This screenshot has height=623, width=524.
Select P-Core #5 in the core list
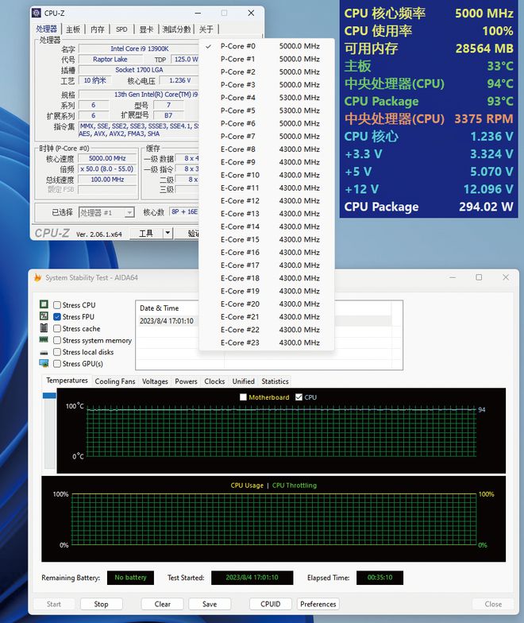click(x=267, y=110)
